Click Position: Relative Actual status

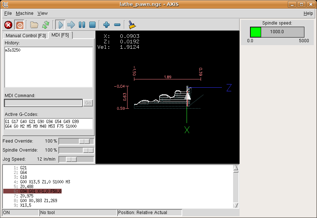click(149, 213)
